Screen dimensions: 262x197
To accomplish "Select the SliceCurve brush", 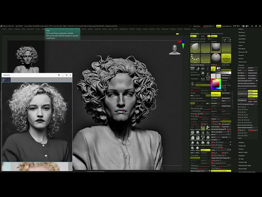I will pyautogui.click(x=198, y=144).
